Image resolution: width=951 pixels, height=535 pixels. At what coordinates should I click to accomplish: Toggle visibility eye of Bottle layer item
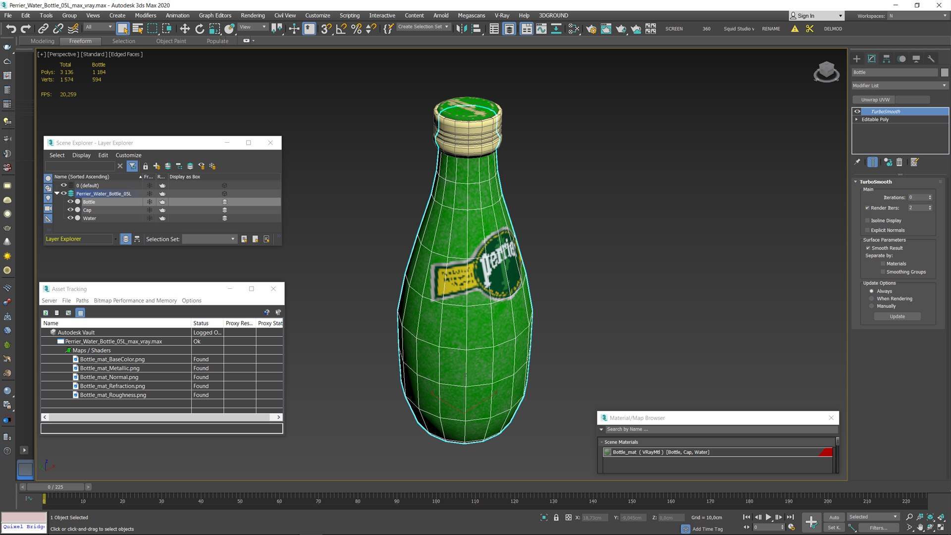(70, 202)
